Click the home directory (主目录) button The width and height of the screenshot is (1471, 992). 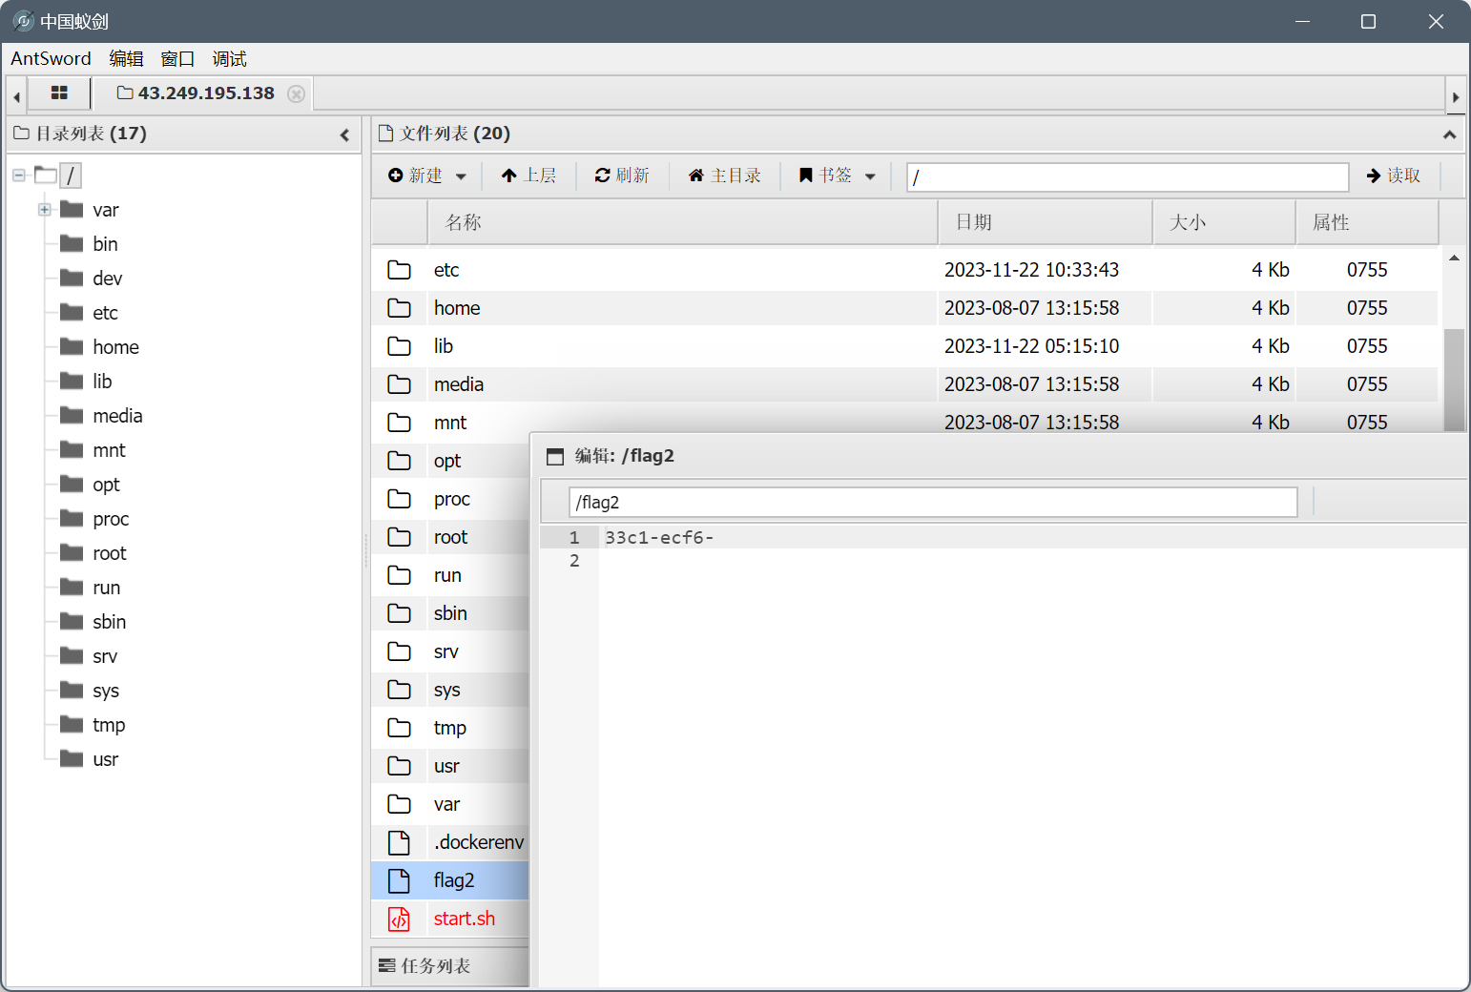pyautogui.click(x=725, y=176)
